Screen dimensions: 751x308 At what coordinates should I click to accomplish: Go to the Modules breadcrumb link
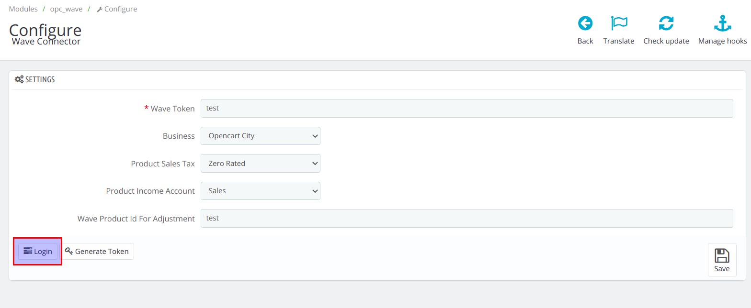(x=23, y=9)
